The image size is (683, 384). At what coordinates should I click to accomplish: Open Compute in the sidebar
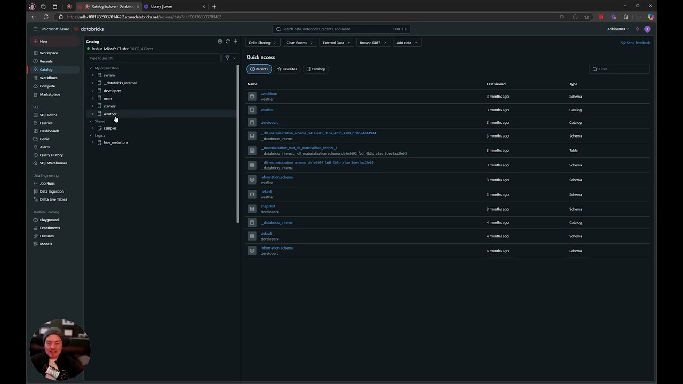point(47,86)
